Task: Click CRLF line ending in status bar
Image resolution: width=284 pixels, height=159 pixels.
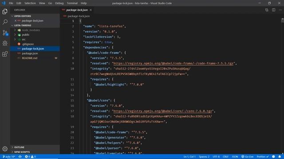Action: [x=225, y=157]
